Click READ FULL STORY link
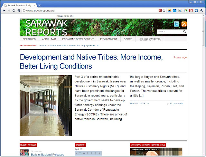The height and width of the screenshot is (157, 206). (x=139, y=104)
